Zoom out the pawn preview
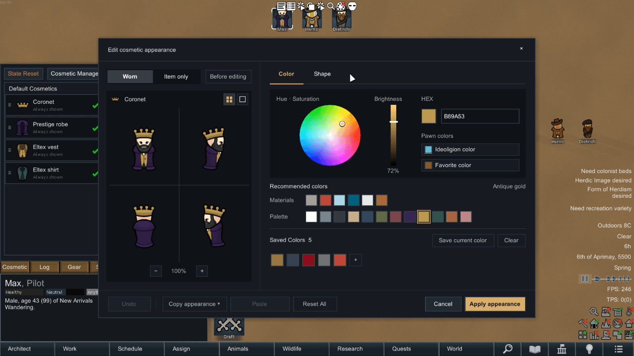 click(x=156, y=271)
